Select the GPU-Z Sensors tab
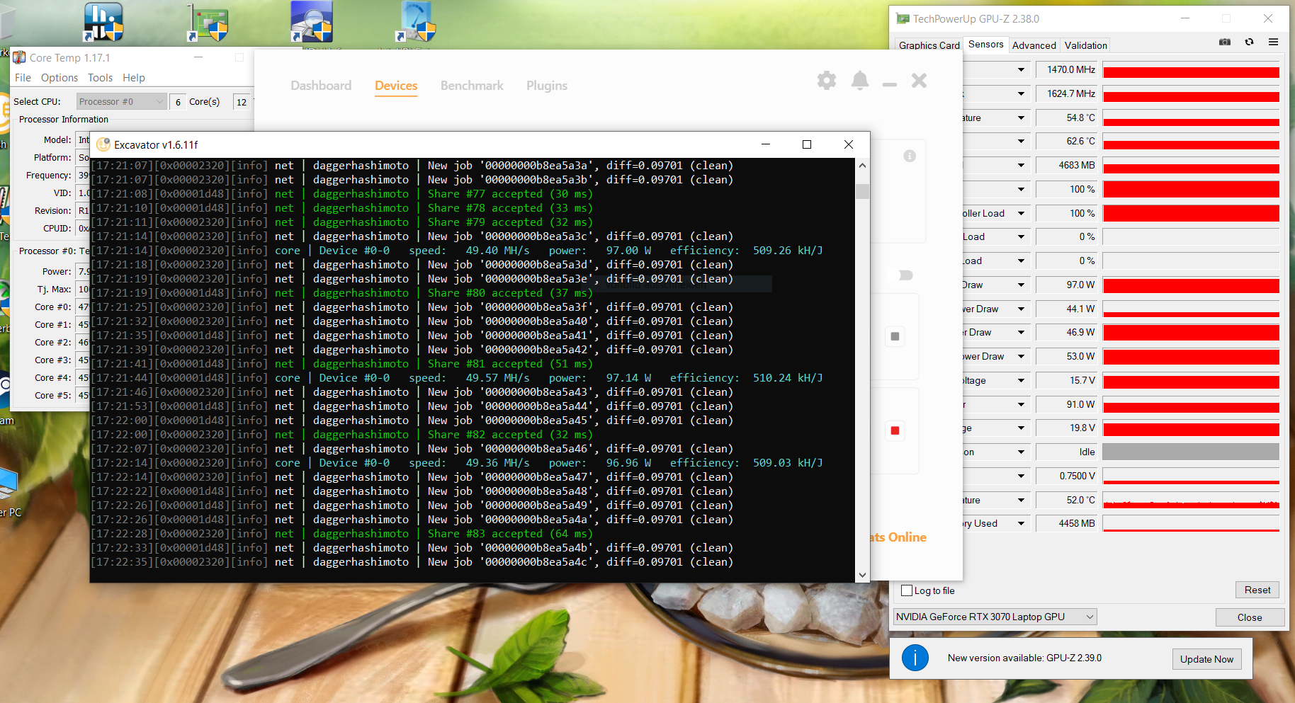Screen dimensions: 1295x703 [x=986, y=44]
